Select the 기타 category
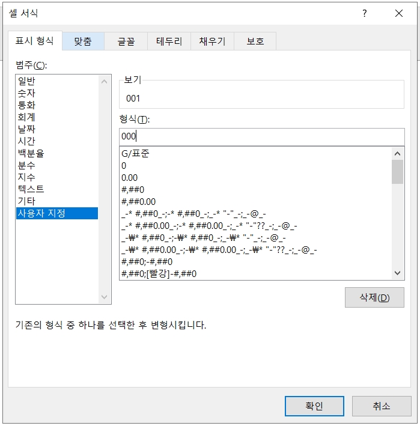420x426 pixels. tap(57, 201)
